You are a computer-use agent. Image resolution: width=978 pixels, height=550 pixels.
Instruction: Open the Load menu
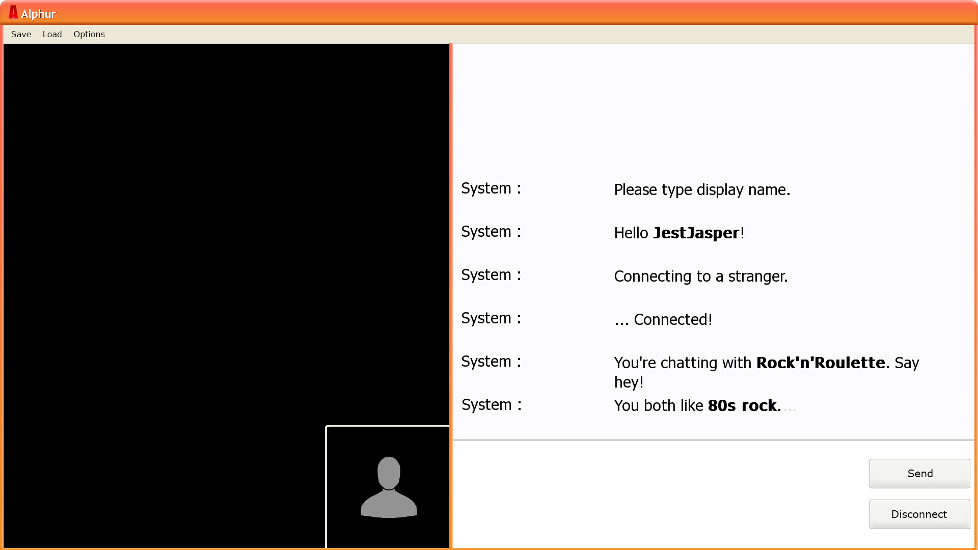52,34
